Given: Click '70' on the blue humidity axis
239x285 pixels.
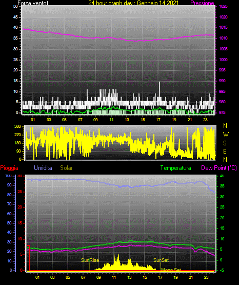Looking at the screenshot, I should 9,204.
